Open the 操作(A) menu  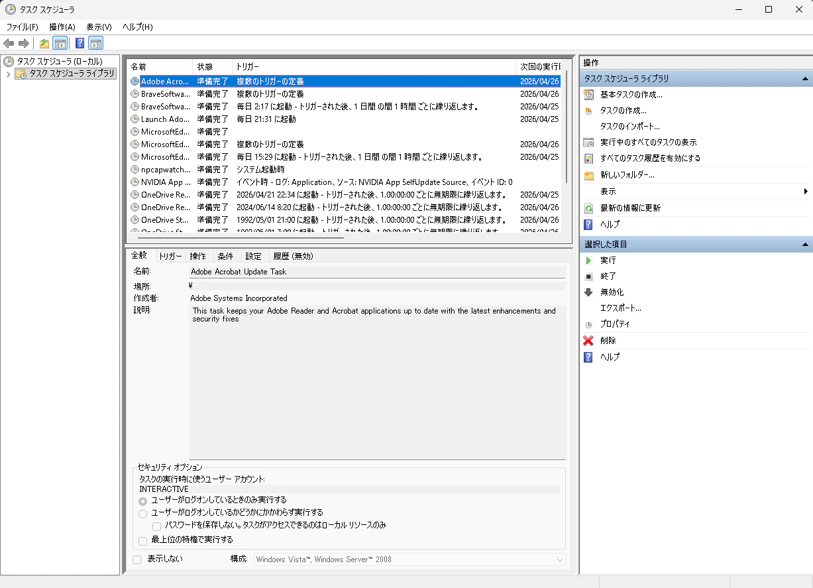(62, 27)
